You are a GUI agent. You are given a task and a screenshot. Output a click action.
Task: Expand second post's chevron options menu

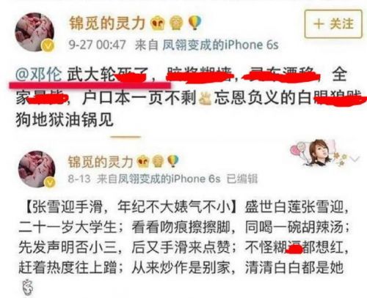pyautogui.click(x=355, y=159)
